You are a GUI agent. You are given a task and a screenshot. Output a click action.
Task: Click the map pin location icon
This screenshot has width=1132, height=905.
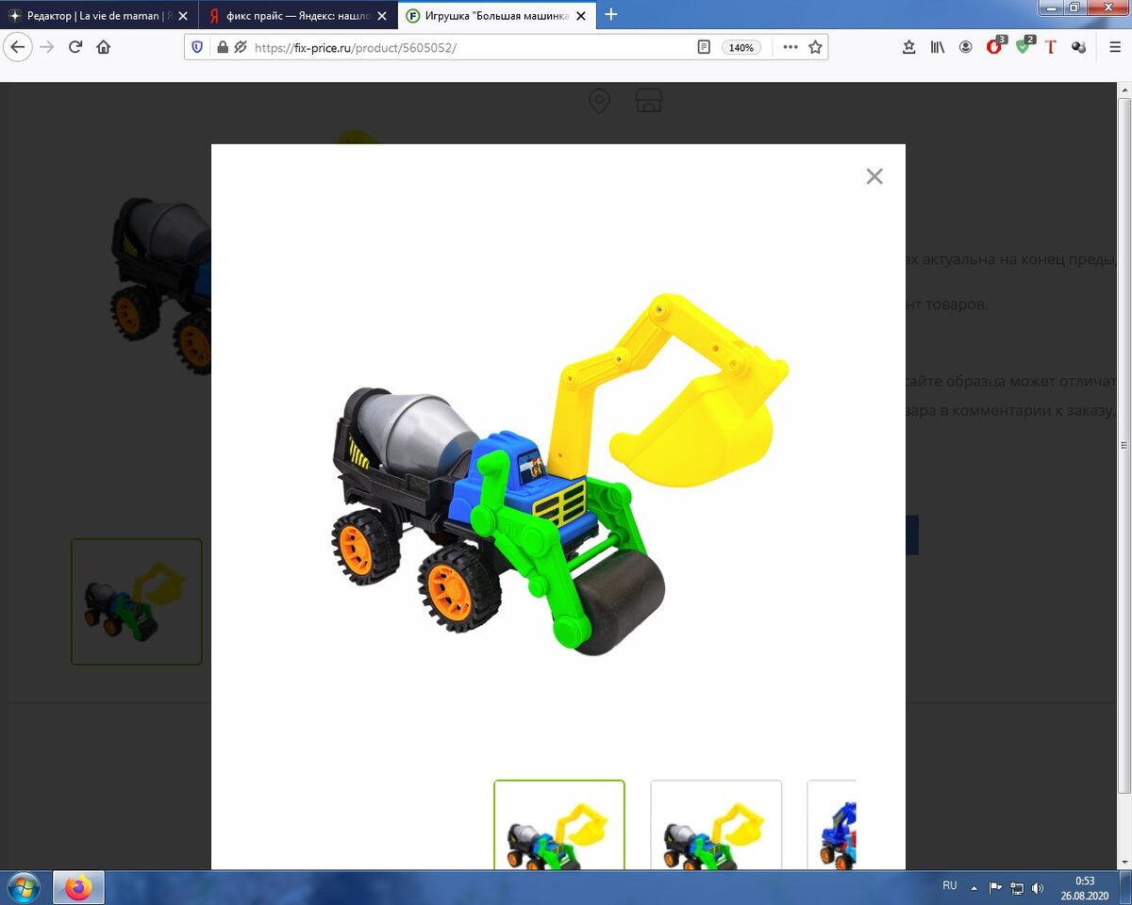[599, 101]
